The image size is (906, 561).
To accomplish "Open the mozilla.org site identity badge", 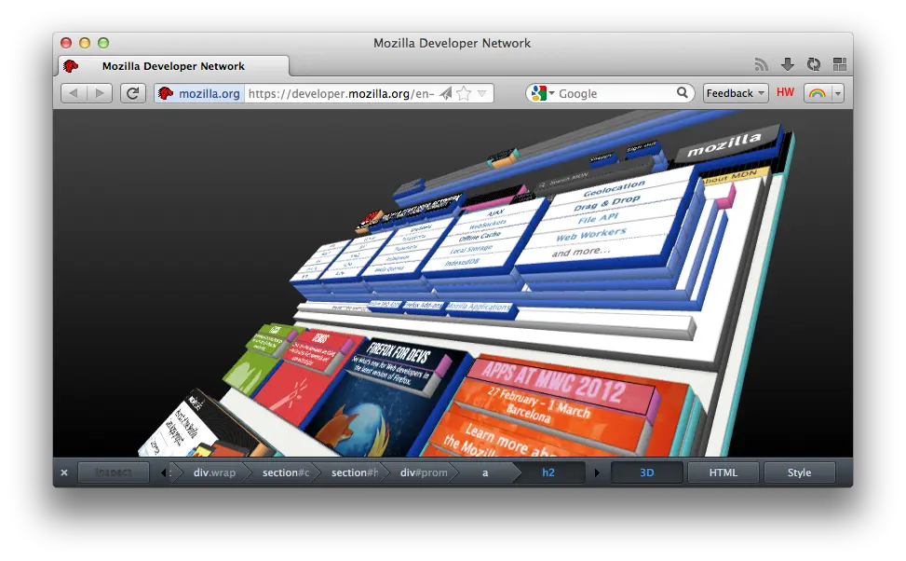I will [x=199, y=93].
